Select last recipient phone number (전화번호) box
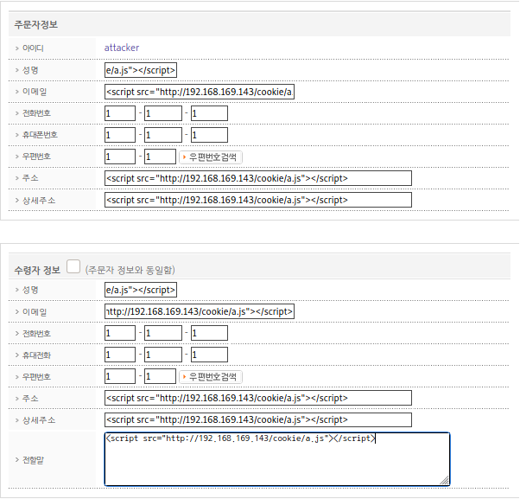This screenshot has width=520, height=499. click(x=209, y=333)
